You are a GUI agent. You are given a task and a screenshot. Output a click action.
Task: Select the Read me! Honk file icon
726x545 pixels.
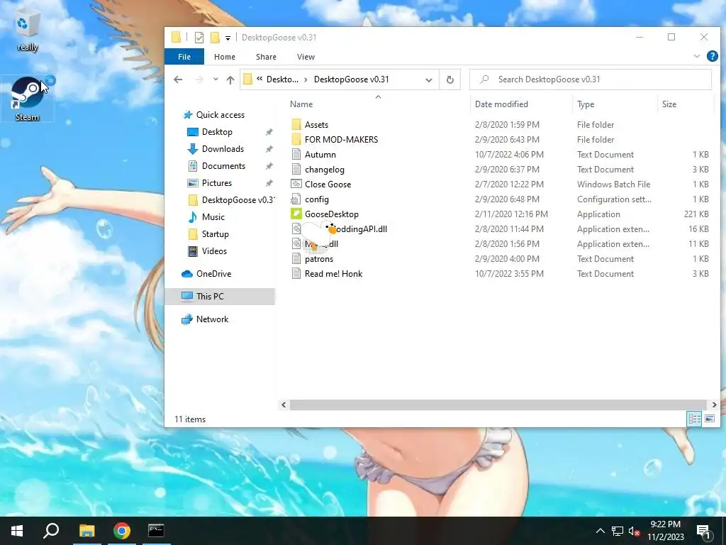(x=296, y=273)
